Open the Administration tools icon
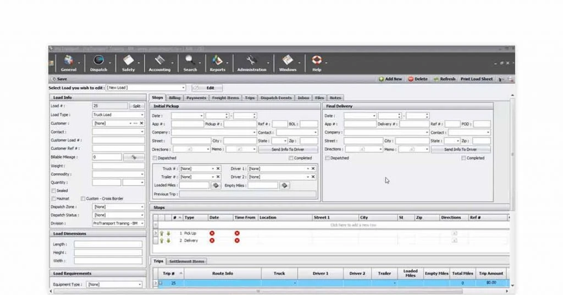The height and width of the screenshot is (295, 563). pyautogui.click(x=251, y=61)
